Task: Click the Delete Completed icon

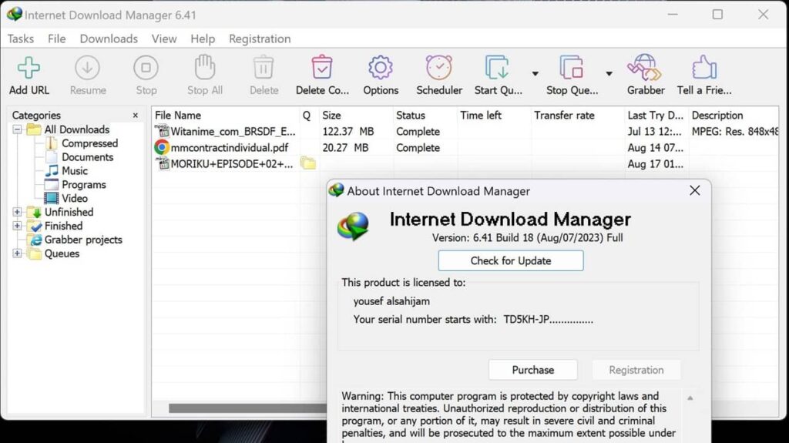Action: 321,68
